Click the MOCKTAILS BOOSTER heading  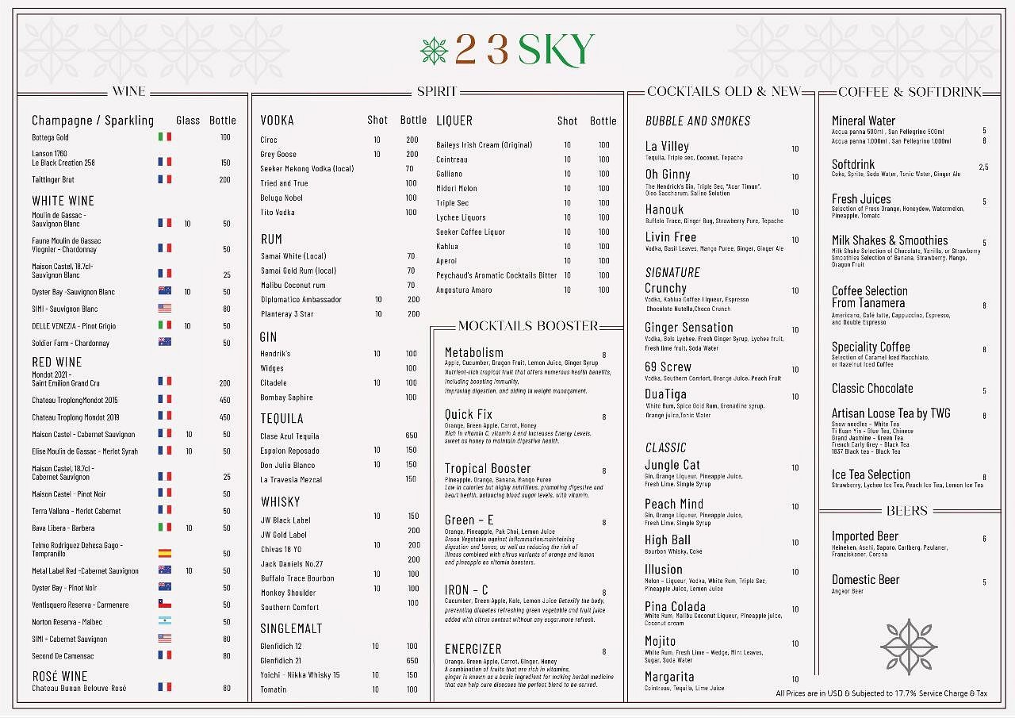(528, 326)
